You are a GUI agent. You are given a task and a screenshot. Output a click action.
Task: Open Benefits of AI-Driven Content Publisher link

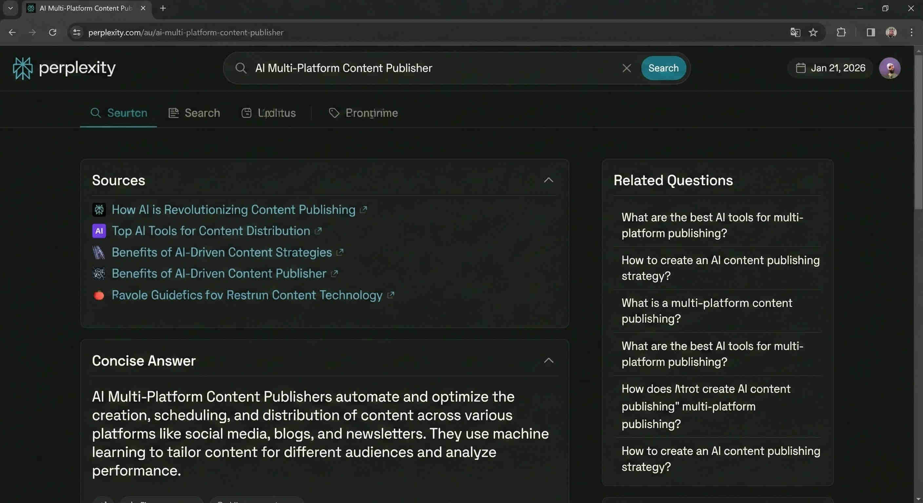coord(219,273)
